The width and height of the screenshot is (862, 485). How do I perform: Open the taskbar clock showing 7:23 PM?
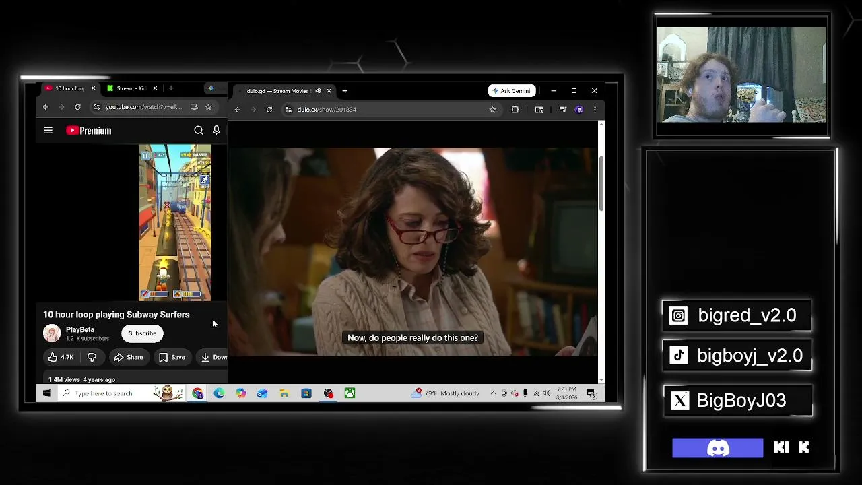click(567, 393)
